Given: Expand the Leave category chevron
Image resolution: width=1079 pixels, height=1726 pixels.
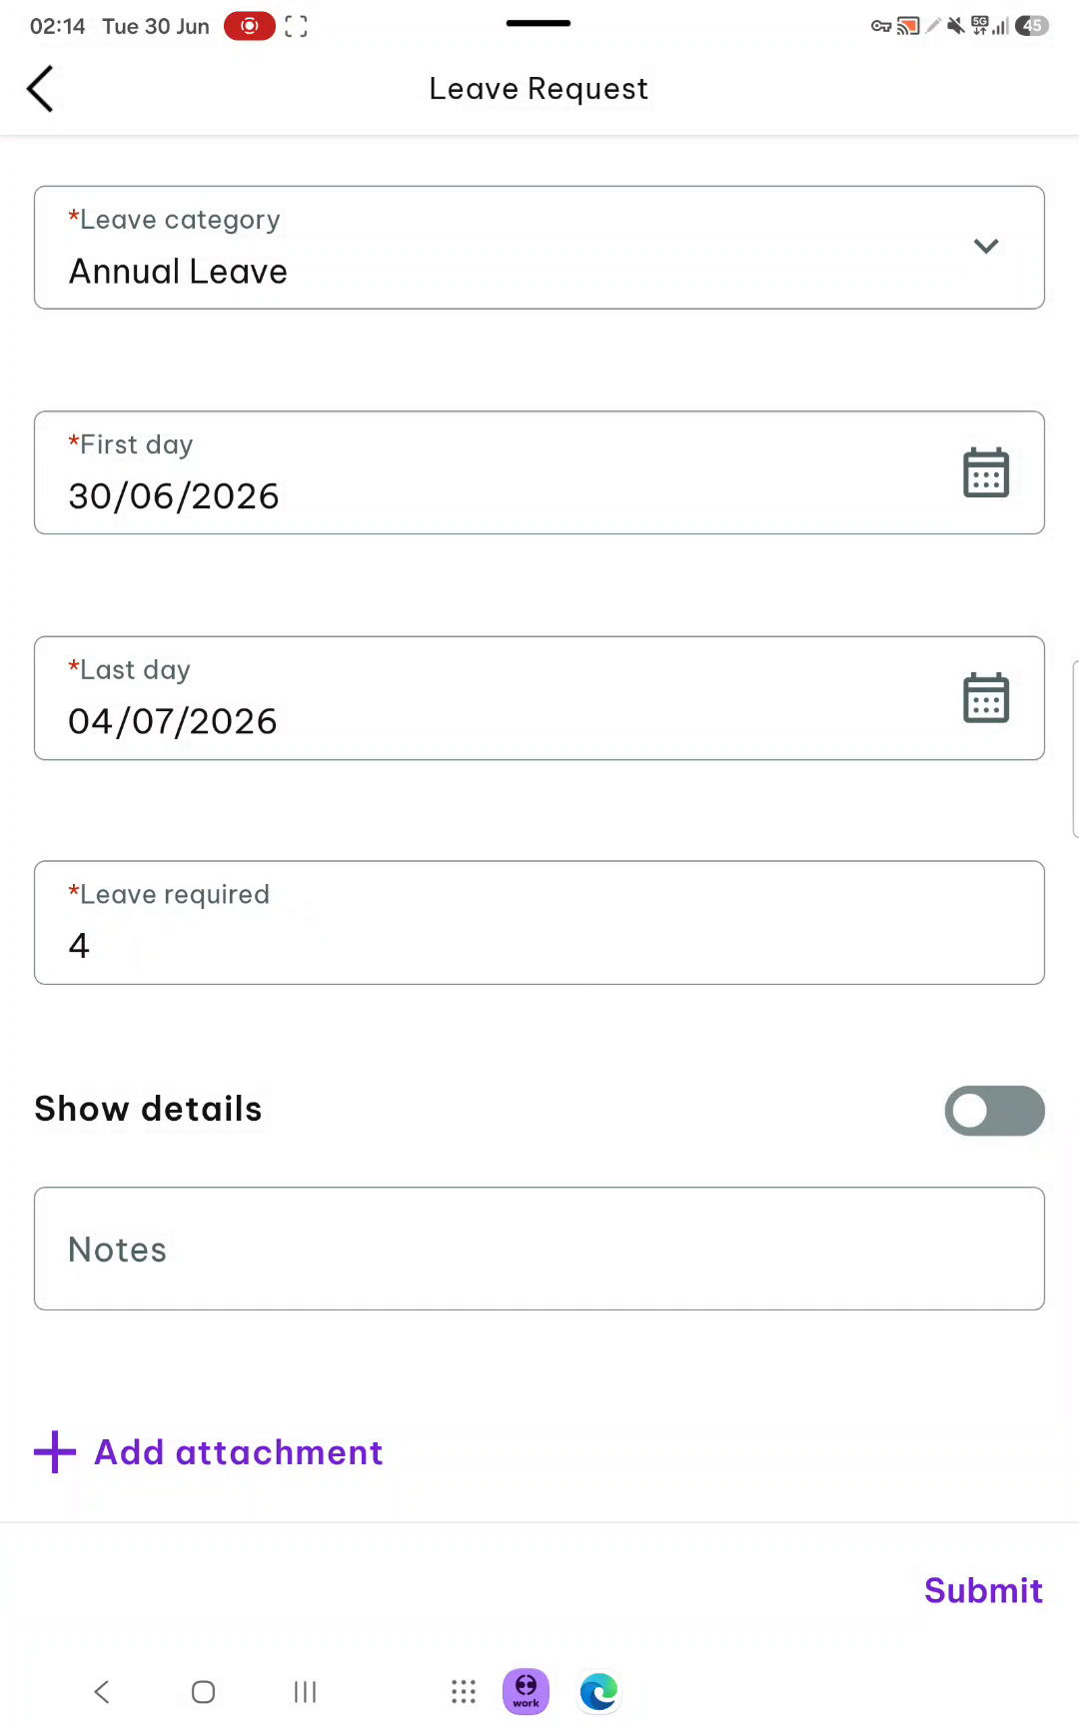Looking at the screenshot, I should (x=985, y=246).
